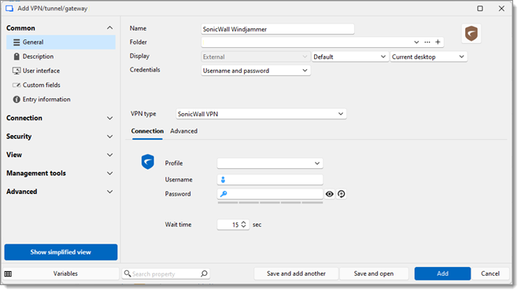Click the folder ellipsis browse icon
Viewport: 521px width, 293px height.
pyautogui.click(x=427, y=42)
